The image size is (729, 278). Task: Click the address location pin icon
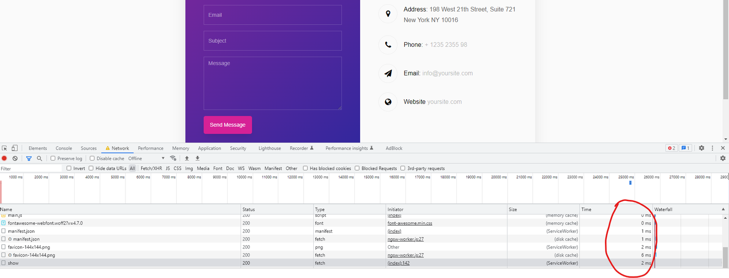[x=388, y=14]
